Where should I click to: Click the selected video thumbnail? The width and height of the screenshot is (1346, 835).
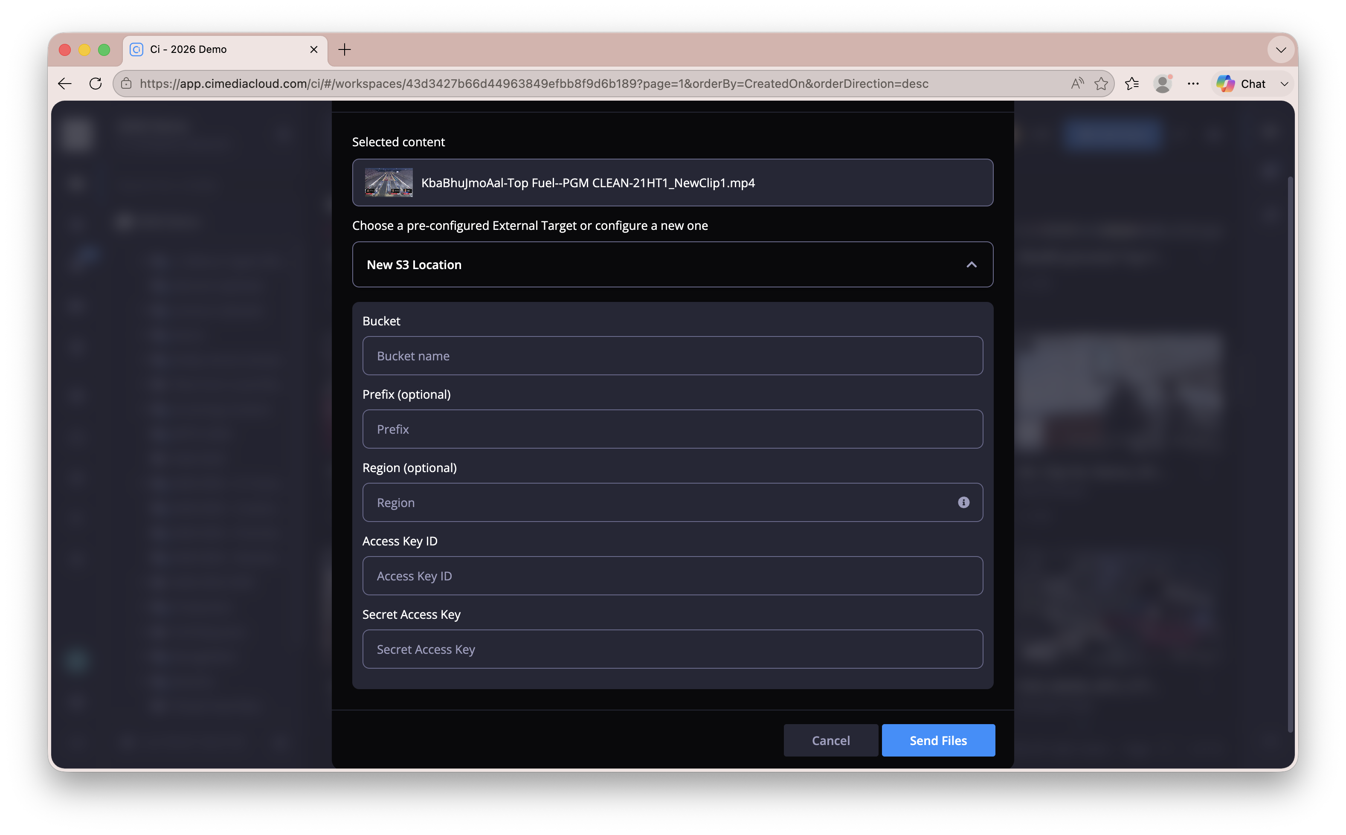(x=388, y=182)
